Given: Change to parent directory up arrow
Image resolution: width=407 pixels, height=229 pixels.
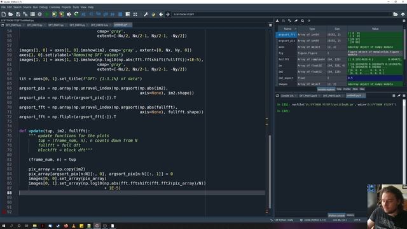Looking at the screenshot, I should pyautogui.click(x=403, y=14).
